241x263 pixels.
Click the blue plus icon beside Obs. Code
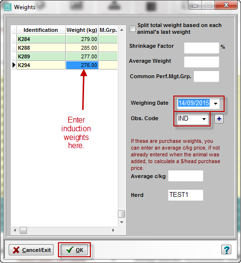tap(219, 119)
